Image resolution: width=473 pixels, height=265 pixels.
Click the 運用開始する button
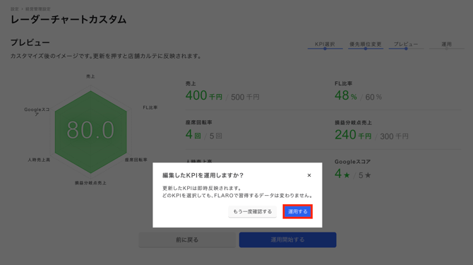[x=287, y=240]
